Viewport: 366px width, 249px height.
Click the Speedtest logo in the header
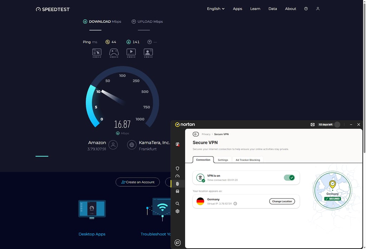point(53,9)
